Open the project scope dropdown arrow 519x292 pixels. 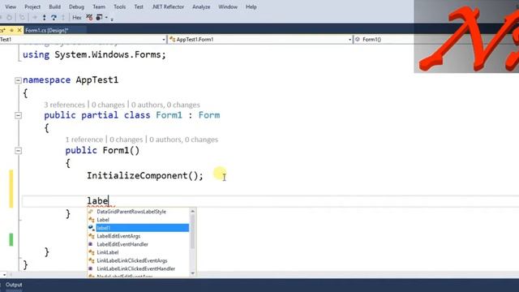[164, 40]
